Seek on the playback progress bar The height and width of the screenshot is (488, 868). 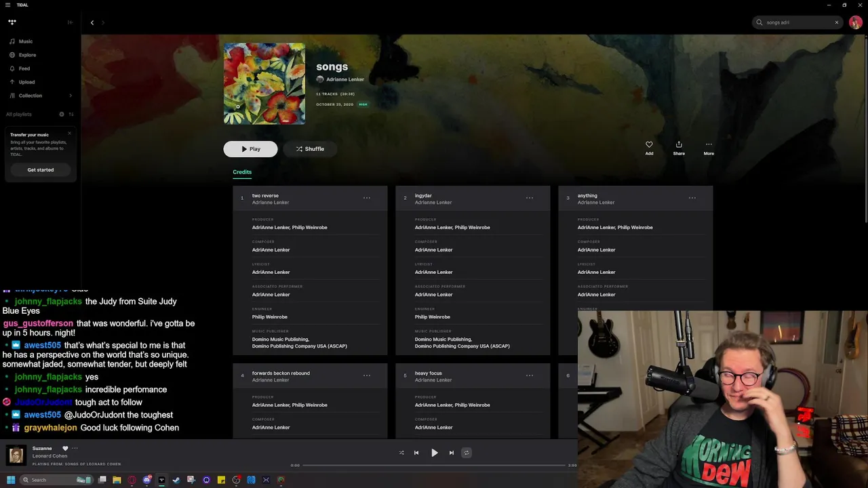tap(434, 466)
